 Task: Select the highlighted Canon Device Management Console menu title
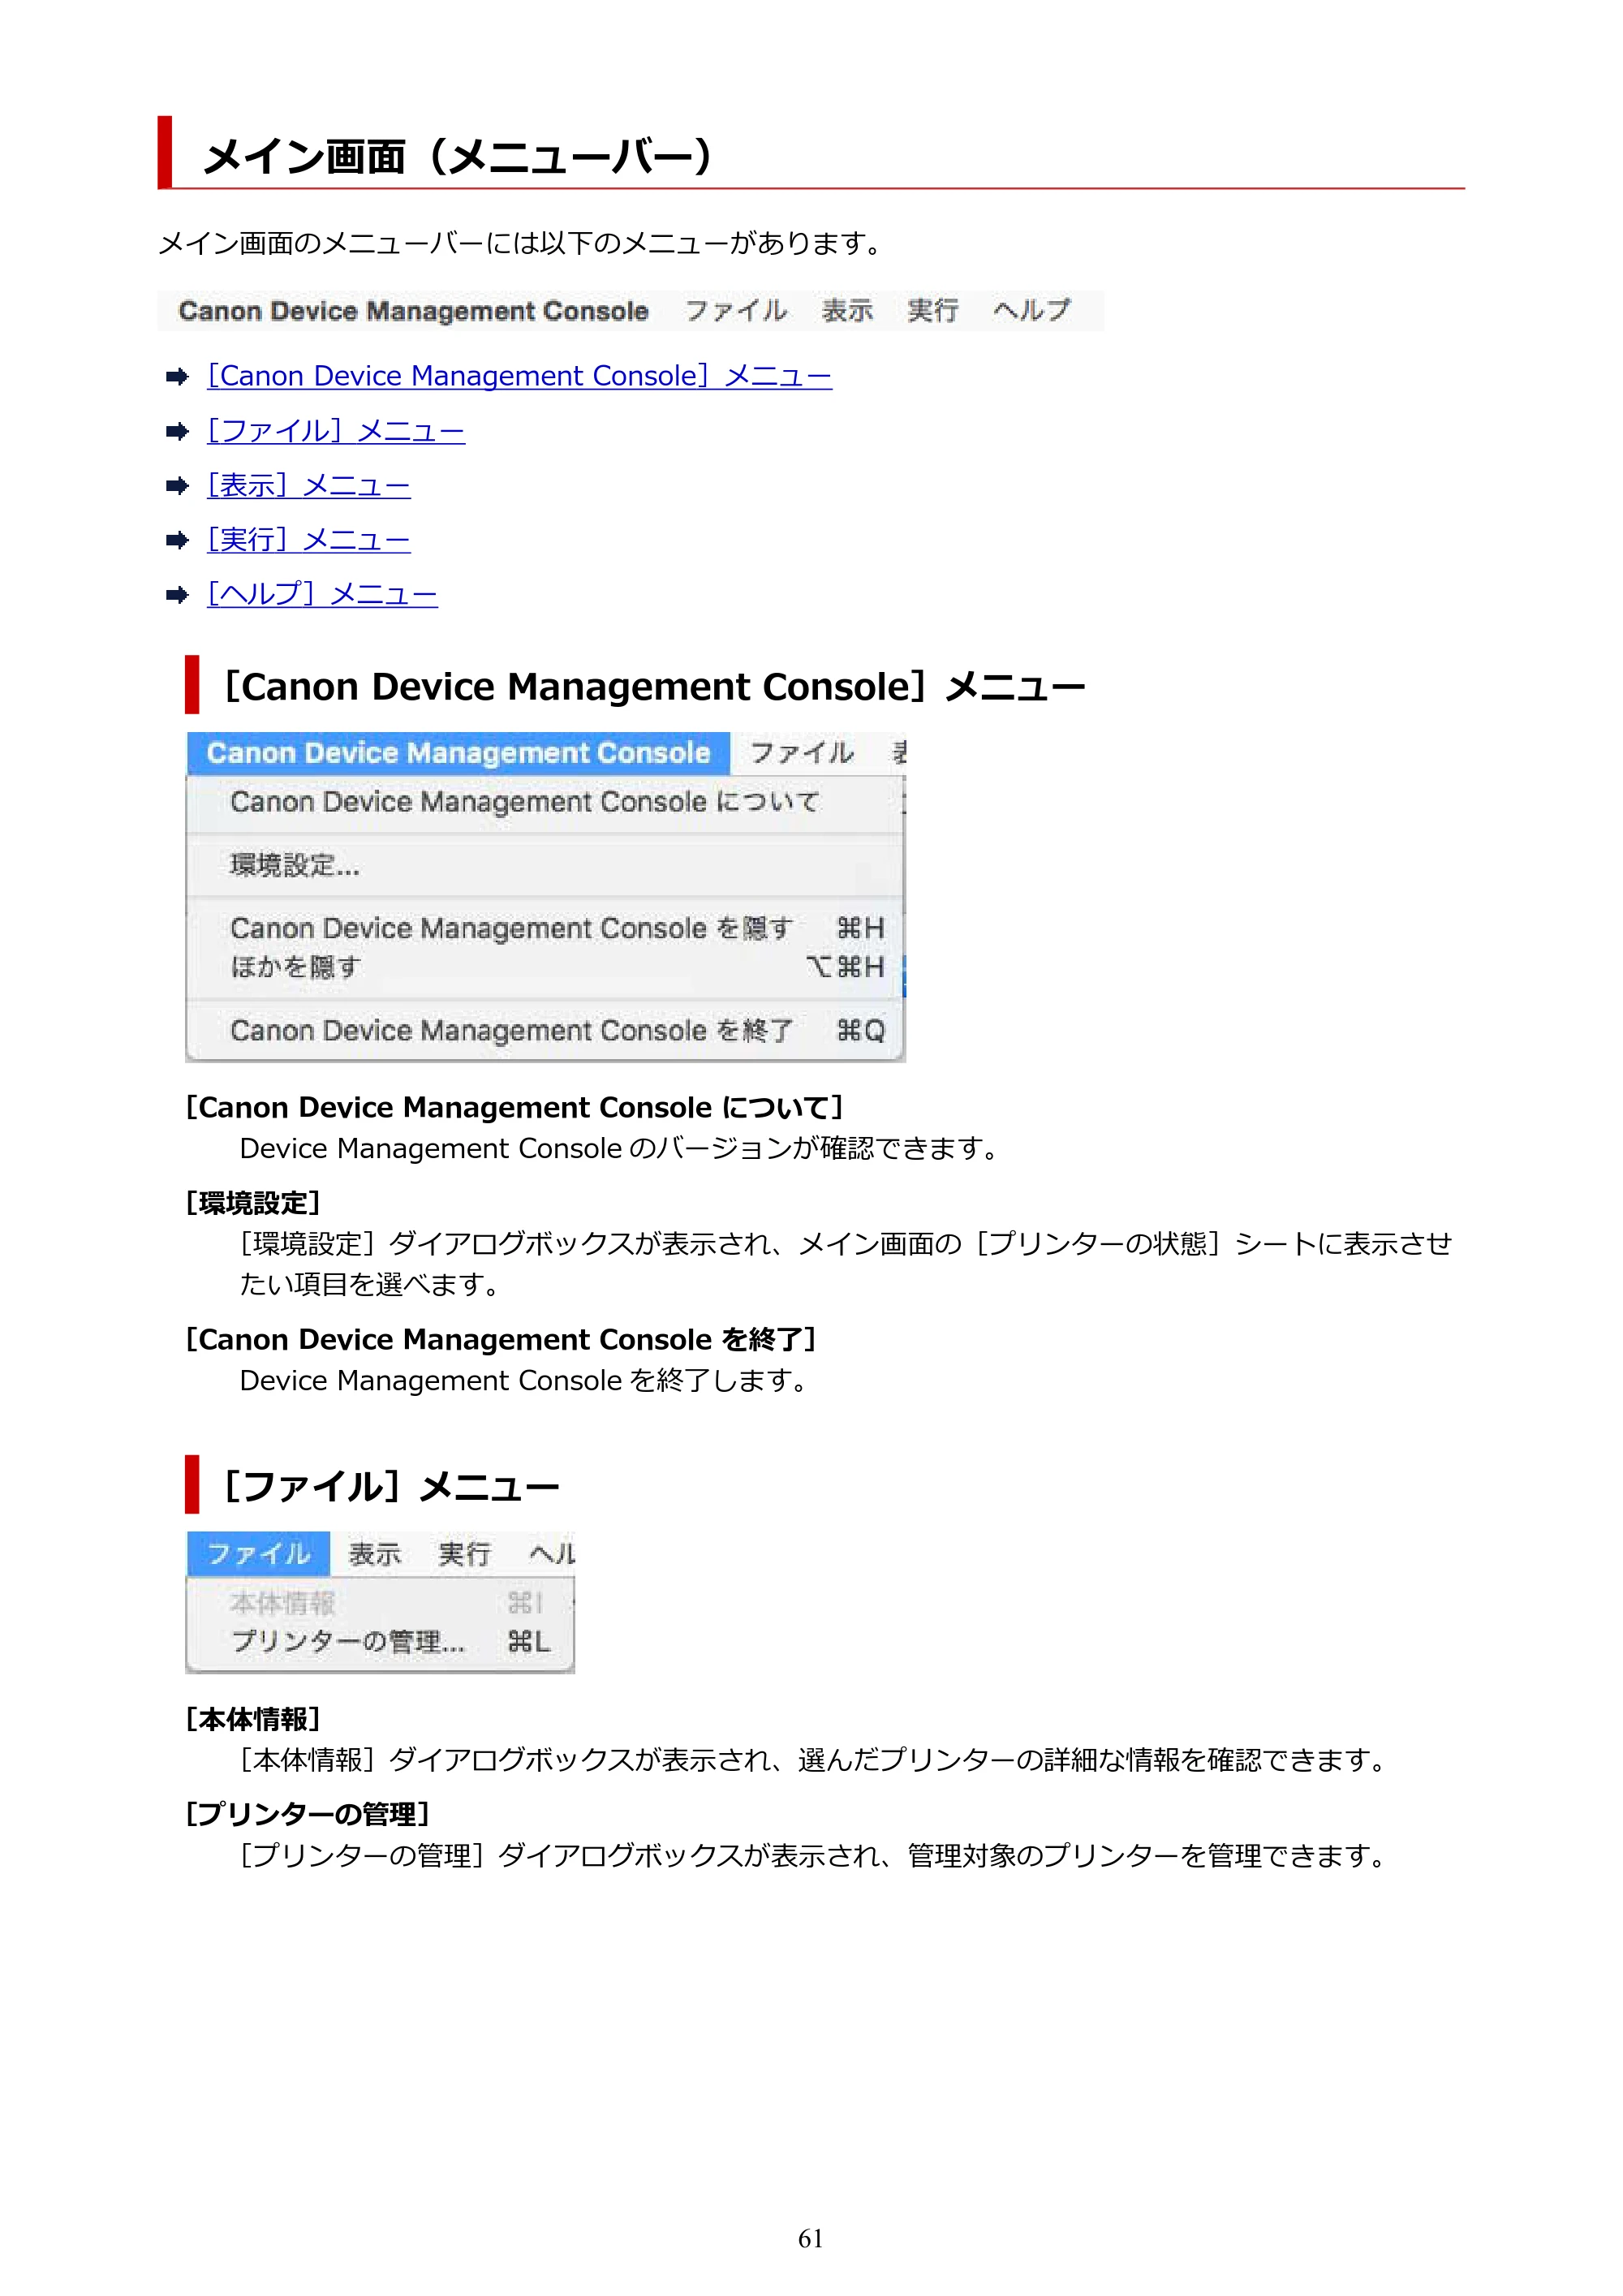pos(458,753)
